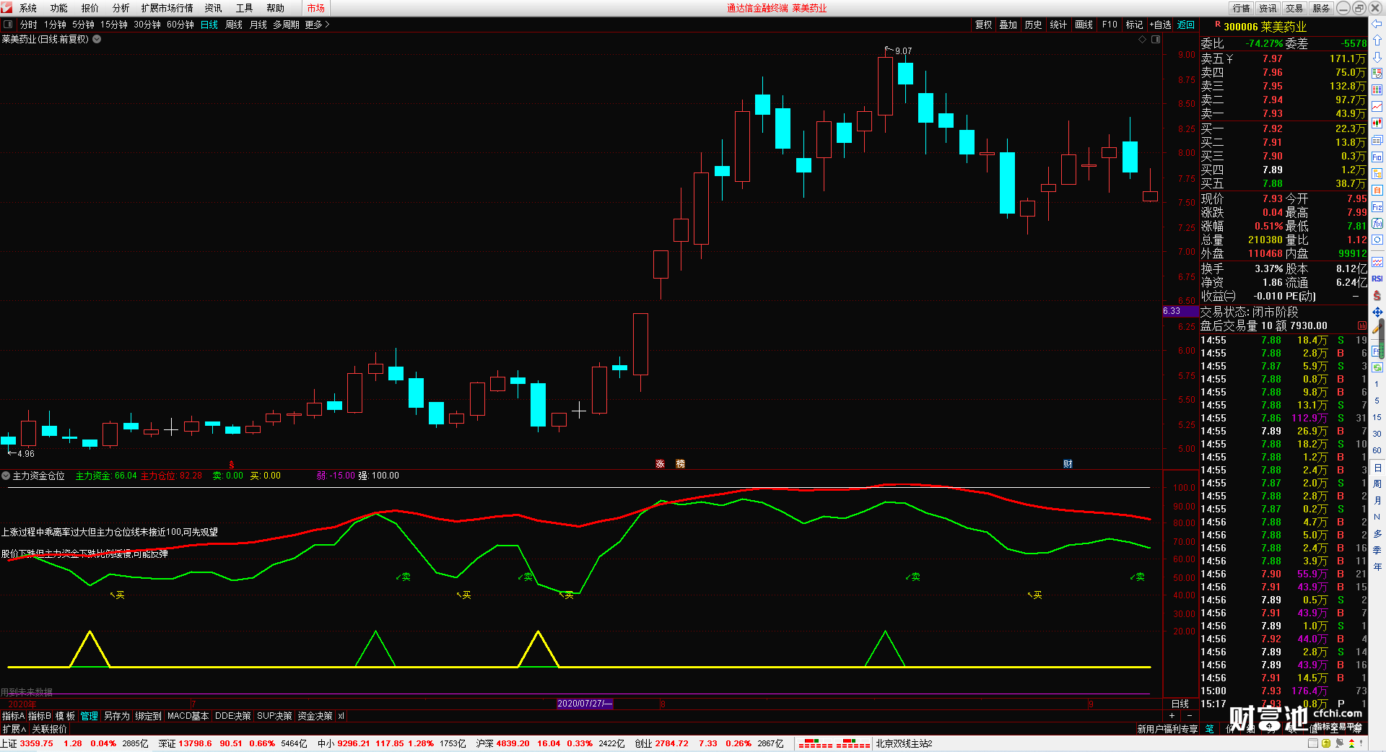
Task: Click the wavy indicator lines sidebar icon
Action: click(1377, 262)
